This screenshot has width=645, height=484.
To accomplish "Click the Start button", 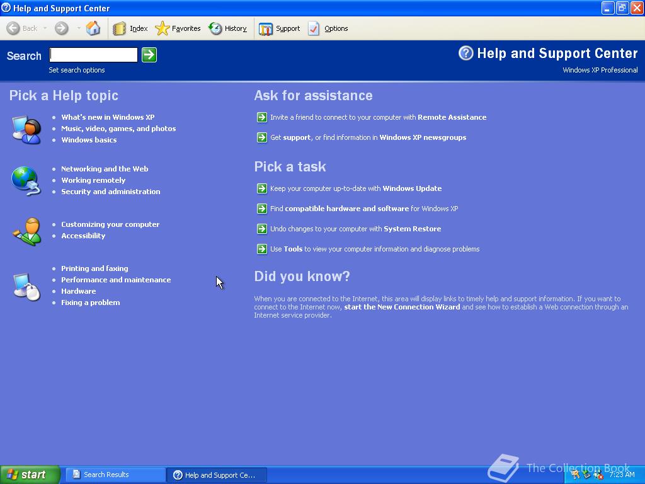I will tap(30, 475).
